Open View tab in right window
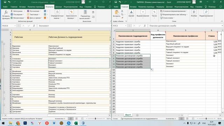The image size is (224, 126). [x=192, y=7]
